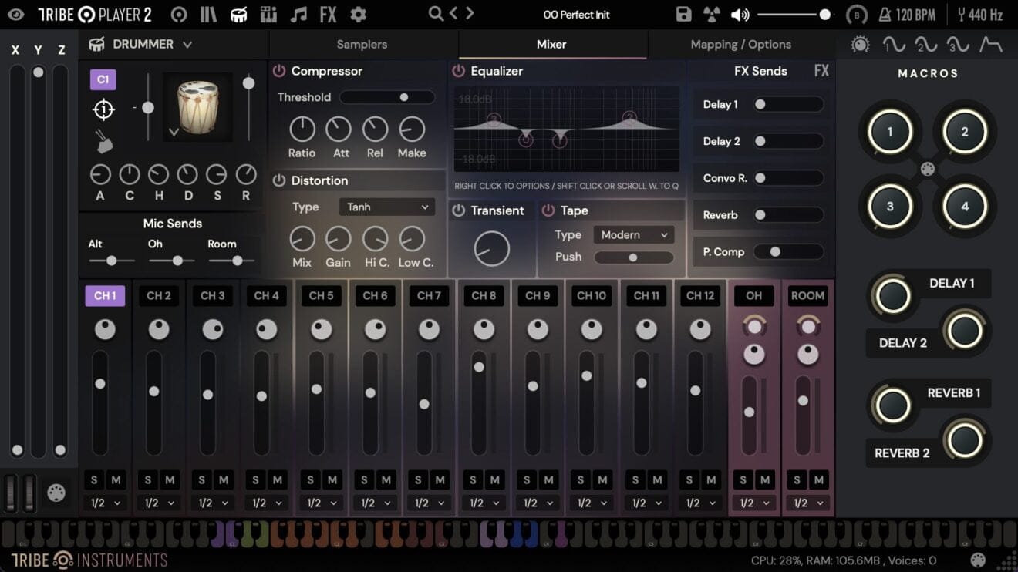The width and height of the screenshot is (1018, 572).
Task: Adjust the Compressor Threshold slider
Action: point(404,97)
